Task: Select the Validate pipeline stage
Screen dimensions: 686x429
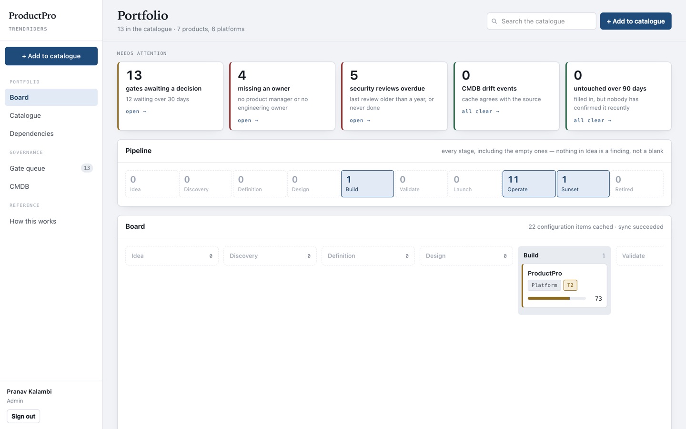Action: tap(421, 184)
